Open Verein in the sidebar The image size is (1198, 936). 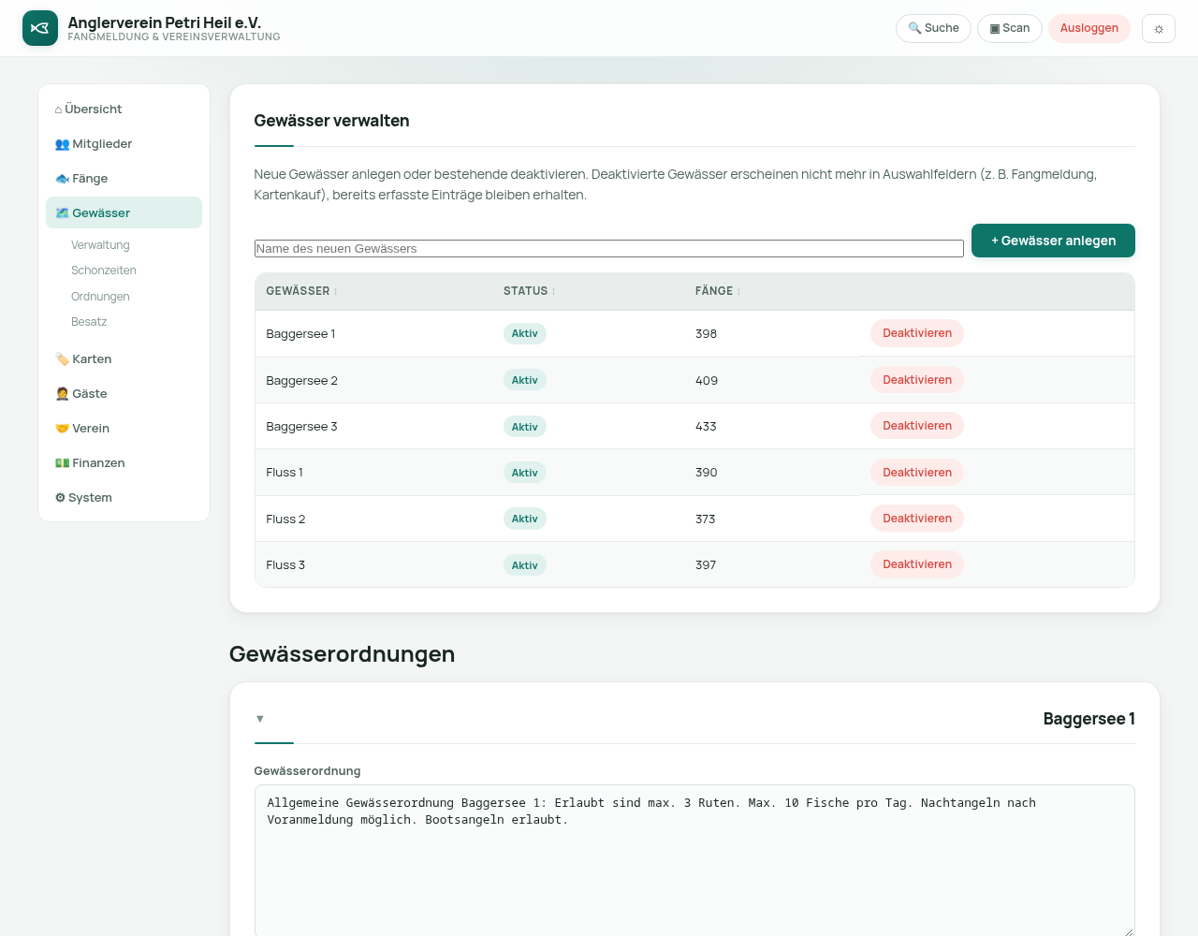point(124,429)
